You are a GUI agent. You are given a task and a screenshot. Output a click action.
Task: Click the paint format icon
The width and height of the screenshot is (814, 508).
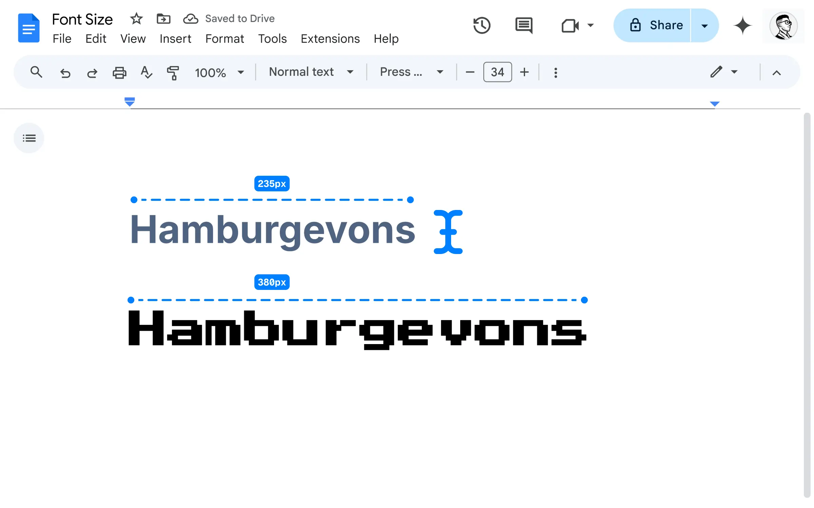[173, 71]
